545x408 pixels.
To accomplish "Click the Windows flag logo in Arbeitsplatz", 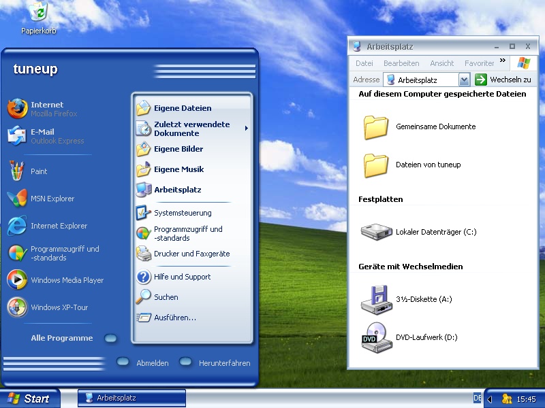I will [x=524, y=63].
